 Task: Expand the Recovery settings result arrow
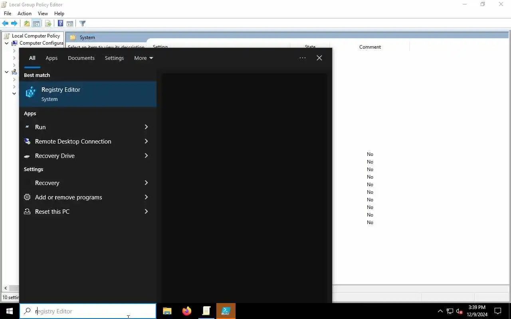[146, 183]
